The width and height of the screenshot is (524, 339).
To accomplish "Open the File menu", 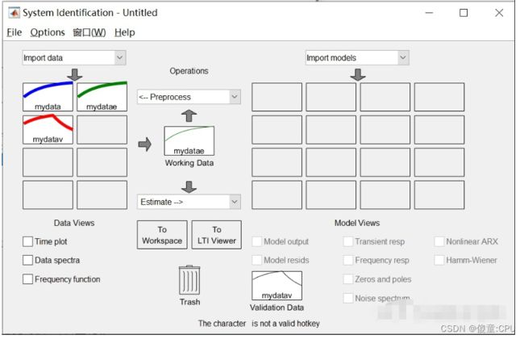I will (x=15, y=32).
